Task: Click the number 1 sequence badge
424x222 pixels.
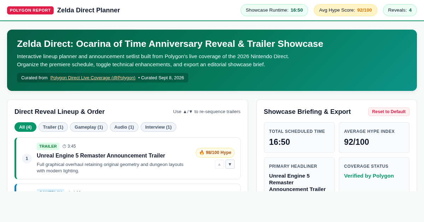Action: pos(27,159)
